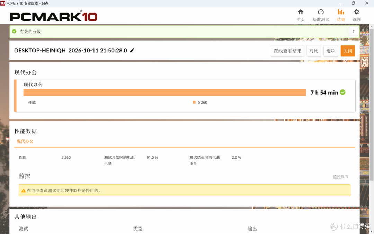This screenshot has height=234, width=374.
Task: Click the 91.0 % starting battery value
Action: (152, 158)
